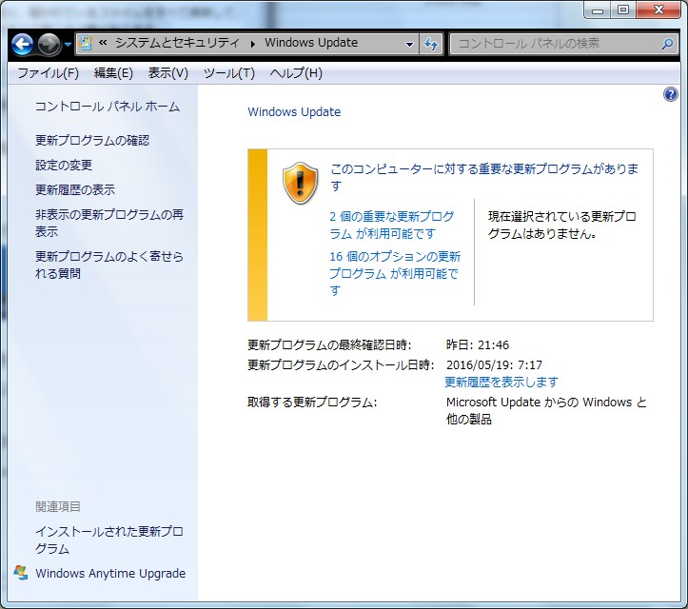Minimize the Windows Update window
The height and width of the screenshot is (609, 688).
click(598, 10)
